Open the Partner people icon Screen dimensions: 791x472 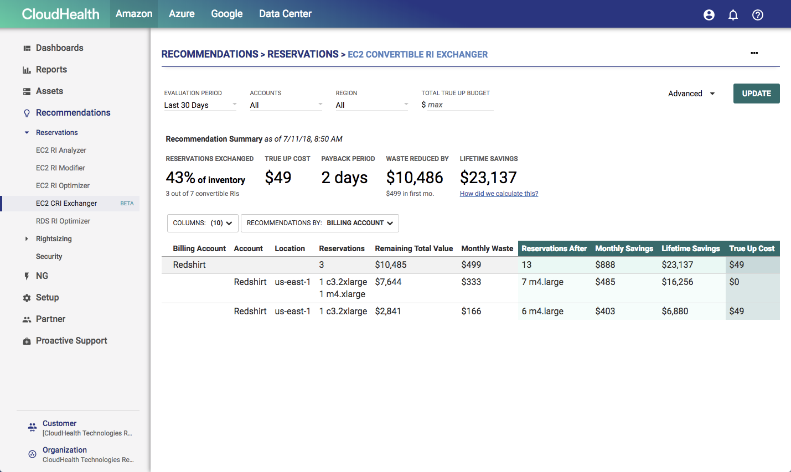[26, 319]
